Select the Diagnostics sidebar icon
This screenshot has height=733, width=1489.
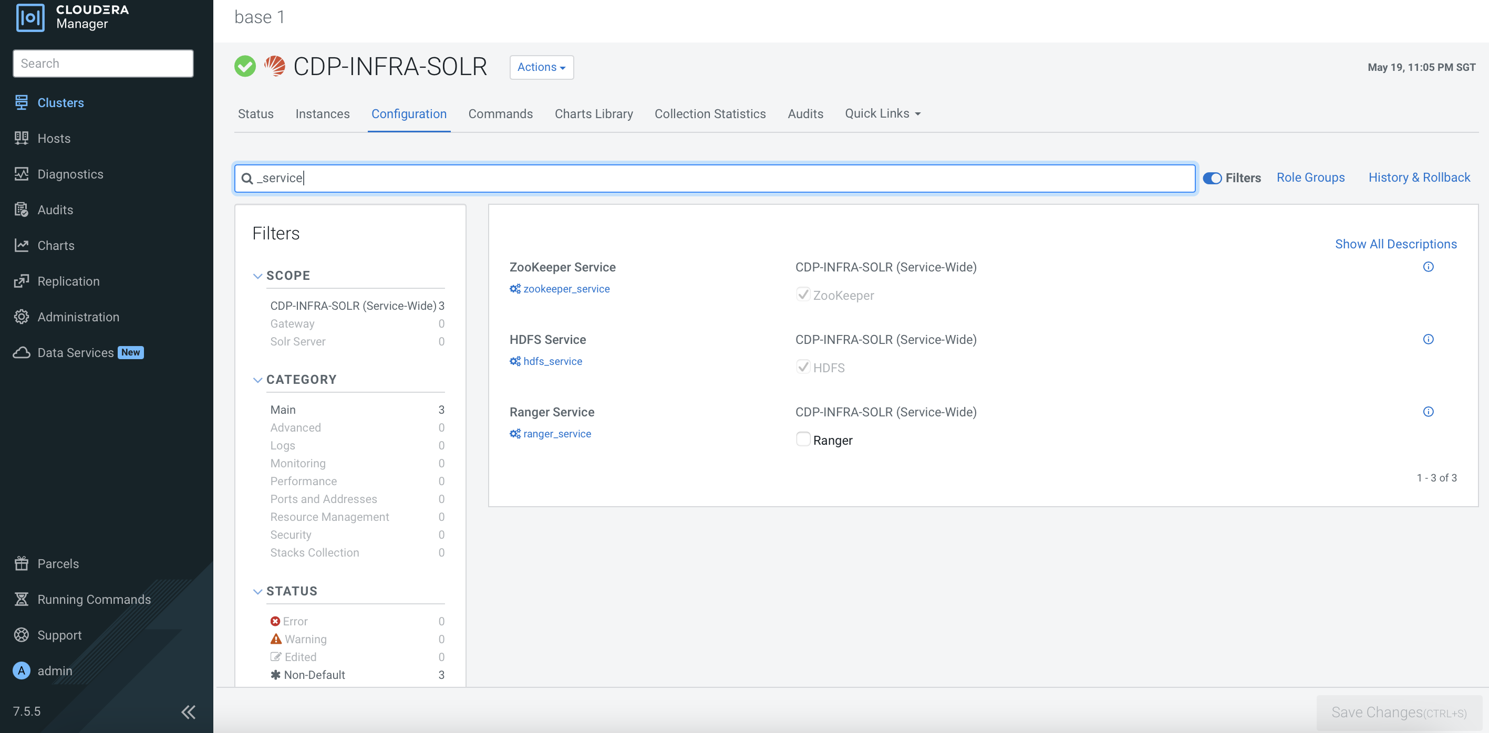[x=22, y=174]
